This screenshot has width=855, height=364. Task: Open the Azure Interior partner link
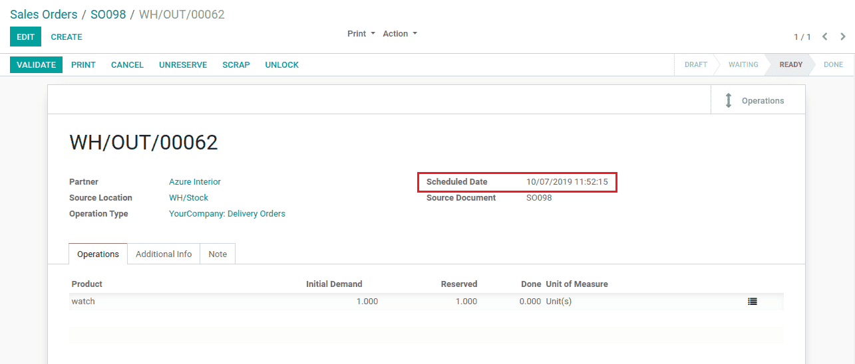coord(195,182)
